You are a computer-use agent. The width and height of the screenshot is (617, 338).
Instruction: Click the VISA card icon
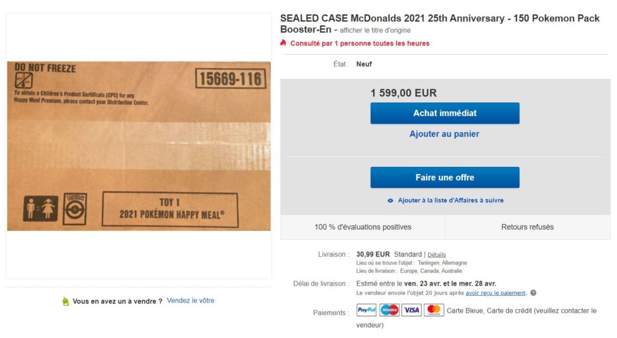pos(412,310)
